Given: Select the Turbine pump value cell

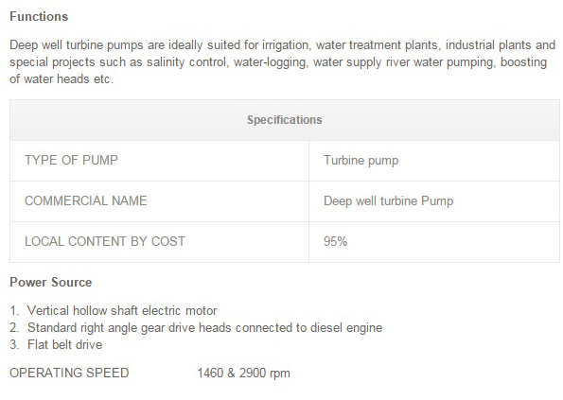Looking at the screenshot, I should [x=434, y=161].
